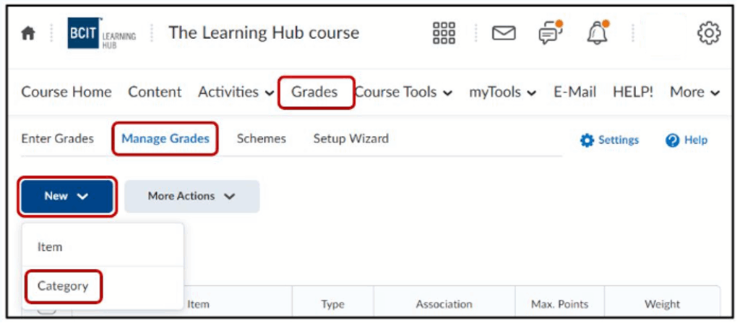Expand the More Actions dropdown

[192, 196]
